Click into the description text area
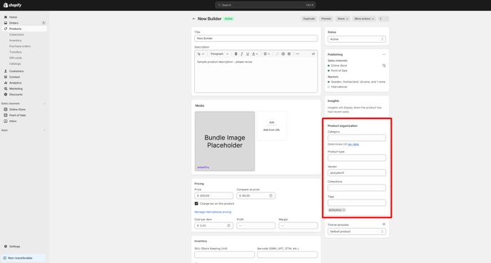This screenshot has width=491, height=263. 255,75
